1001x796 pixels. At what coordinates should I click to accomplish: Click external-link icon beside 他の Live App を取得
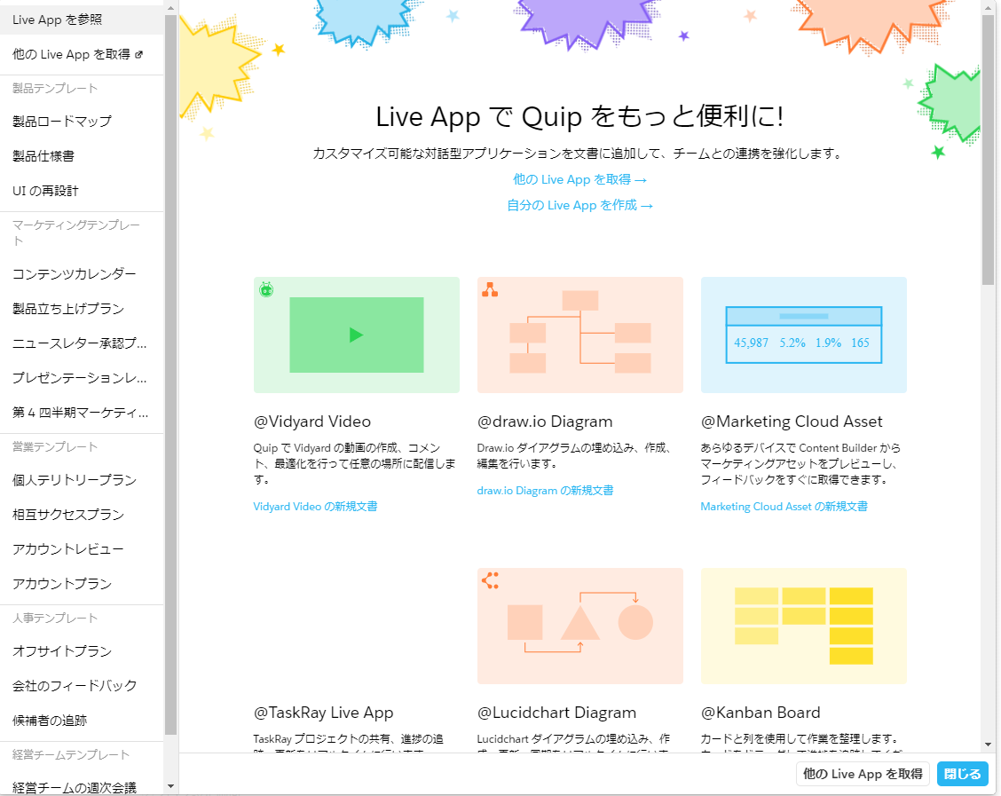(x=138, y=54)
